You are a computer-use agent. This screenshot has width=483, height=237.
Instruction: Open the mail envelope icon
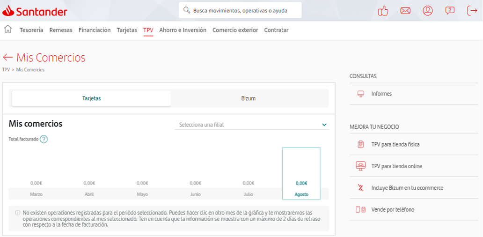pyautogui.click(x=405, y=11)
